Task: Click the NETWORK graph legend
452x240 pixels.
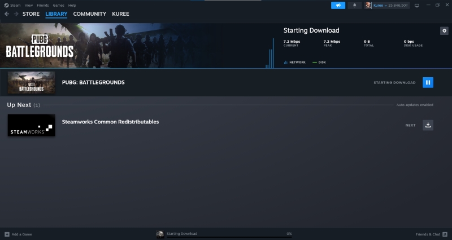Action: 294,63
